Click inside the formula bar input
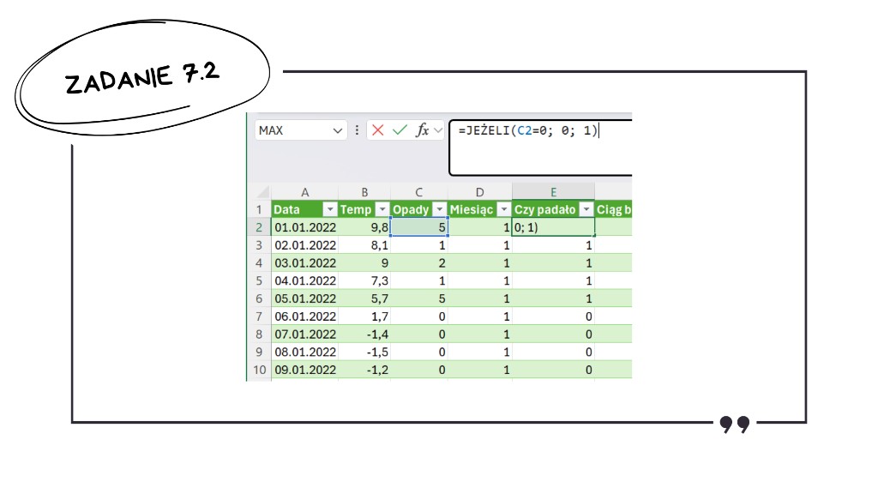Image resolution: width=878 pixels, height=494 pixels. (540, 148)
